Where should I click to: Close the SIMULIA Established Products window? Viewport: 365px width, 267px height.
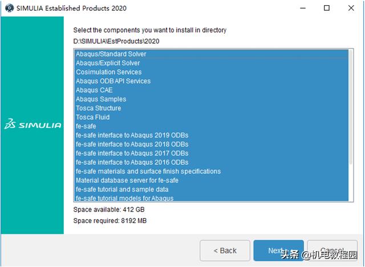tap(351, 8)
